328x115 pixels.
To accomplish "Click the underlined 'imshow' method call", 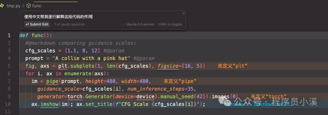I will (x=50, y=104).
